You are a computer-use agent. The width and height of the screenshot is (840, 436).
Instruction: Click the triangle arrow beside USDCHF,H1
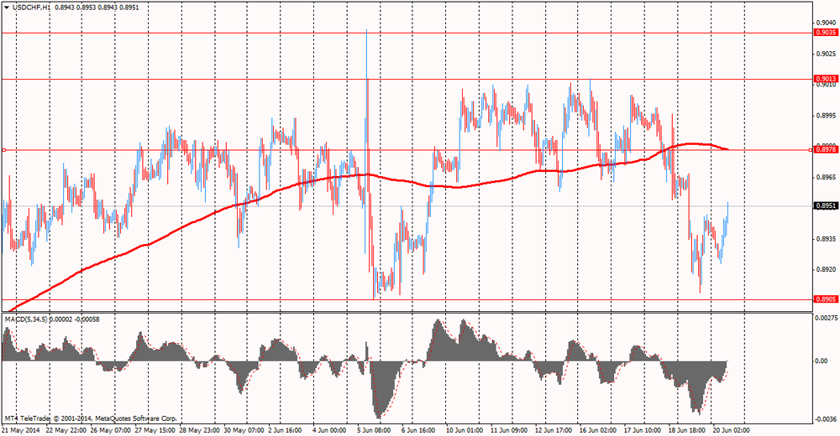point(6,7)
